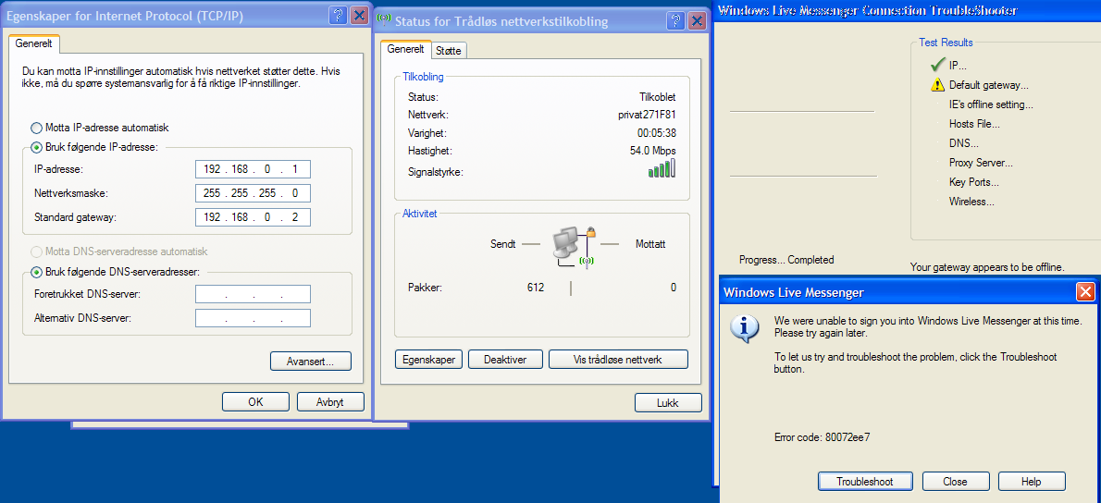Click Avbryt to cancel TCP/IP changes
This screenshot has height=503, width=1101.
click(x=330, y=402)
